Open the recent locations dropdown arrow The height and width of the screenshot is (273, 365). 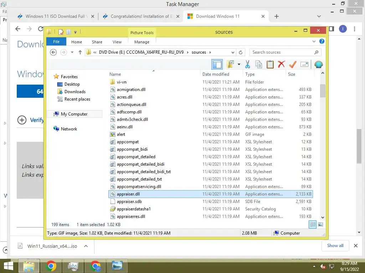click(x=72, y=52)
